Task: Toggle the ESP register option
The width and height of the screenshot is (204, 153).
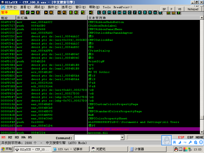Action: 181,137
